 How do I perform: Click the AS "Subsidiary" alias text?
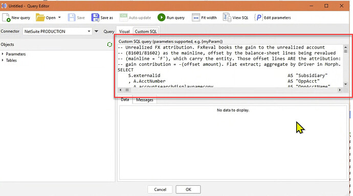click(307, 76)
